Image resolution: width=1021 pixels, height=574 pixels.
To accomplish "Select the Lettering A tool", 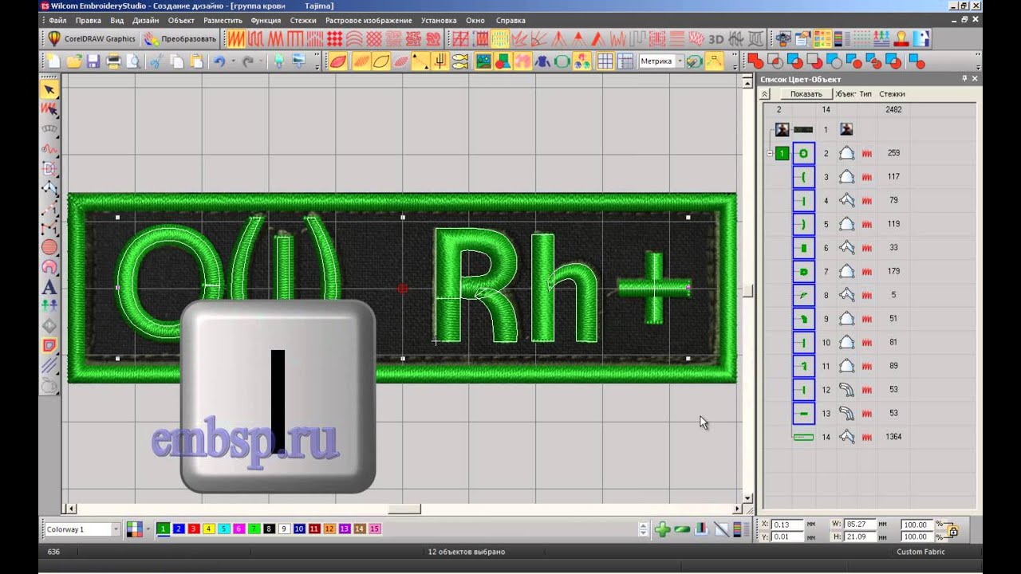I will [49, 287].
